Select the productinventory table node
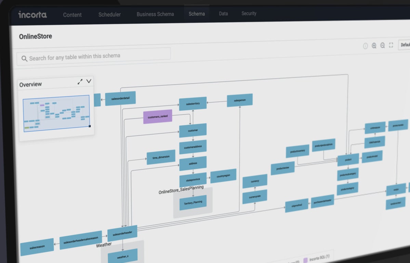Image resolution: width=410 pixels, height=263 pixels. pos(297,151)
